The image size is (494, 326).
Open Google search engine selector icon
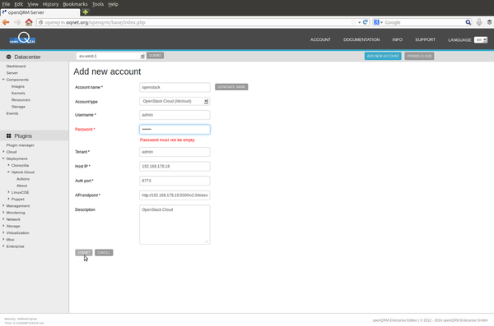click(378, 22)
